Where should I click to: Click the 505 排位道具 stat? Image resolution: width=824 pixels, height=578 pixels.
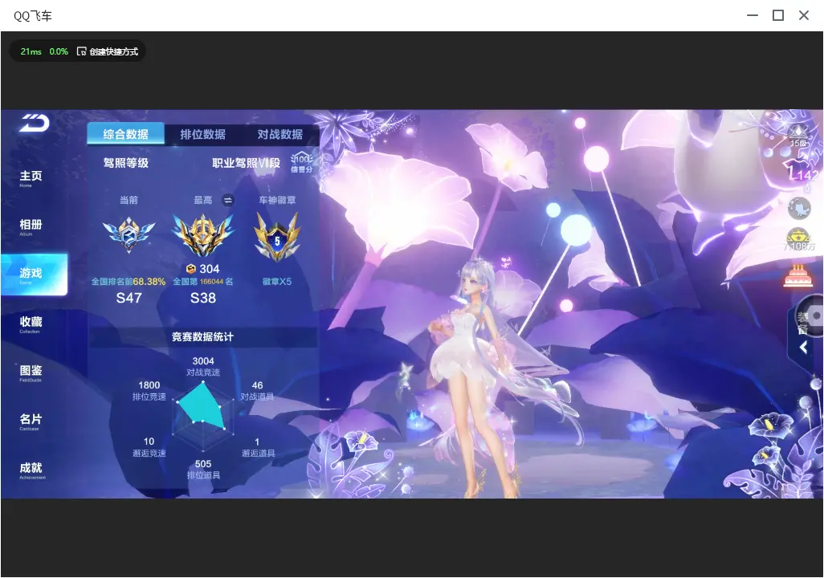(x=203, y=470)
